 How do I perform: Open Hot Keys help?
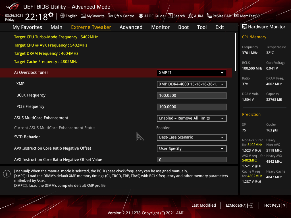[x=276, y=206]
